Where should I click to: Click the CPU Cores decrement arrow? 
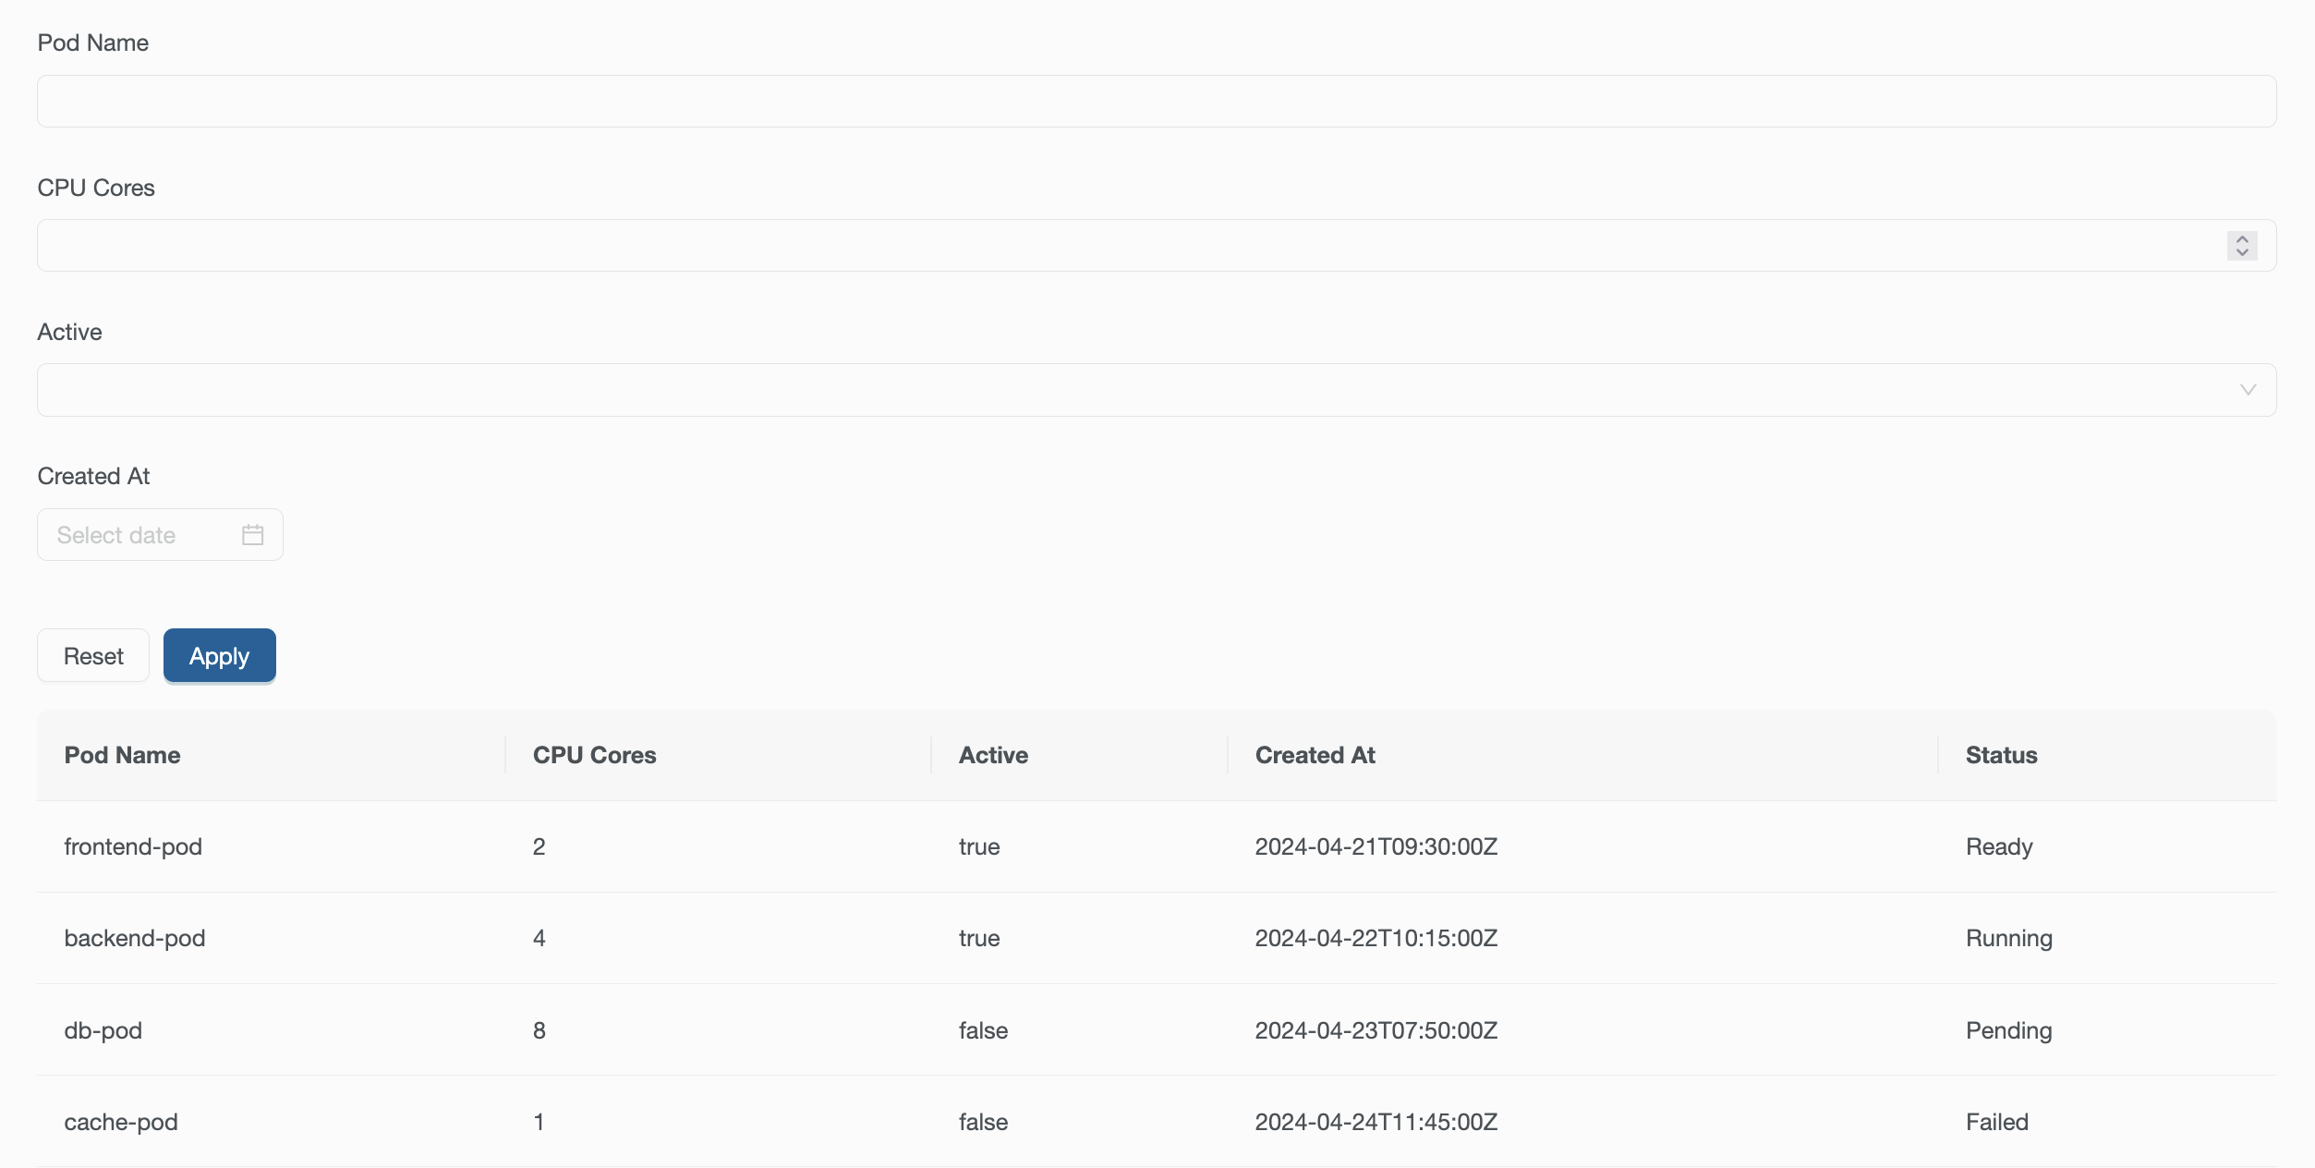[2242, 252]
